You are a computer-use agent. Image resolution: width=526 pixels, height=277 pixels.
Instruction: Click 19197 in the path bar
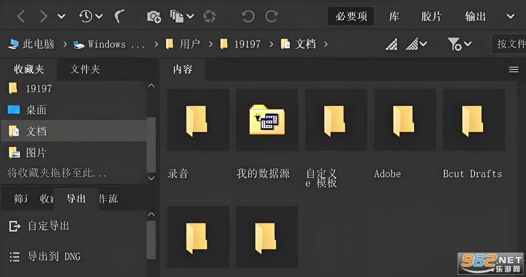240,44
